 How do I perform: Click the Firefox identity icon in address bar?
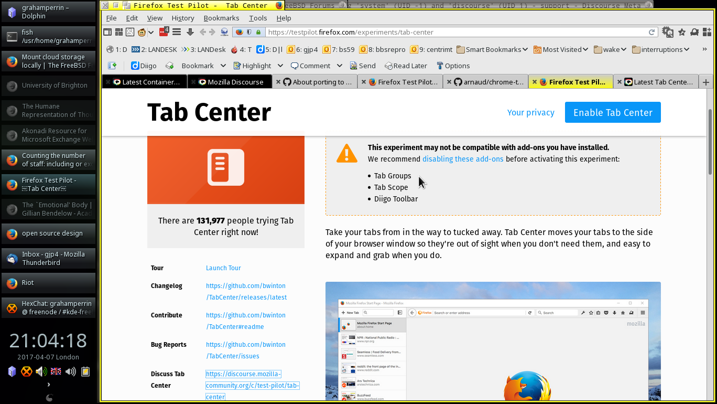tap(240, 32)
